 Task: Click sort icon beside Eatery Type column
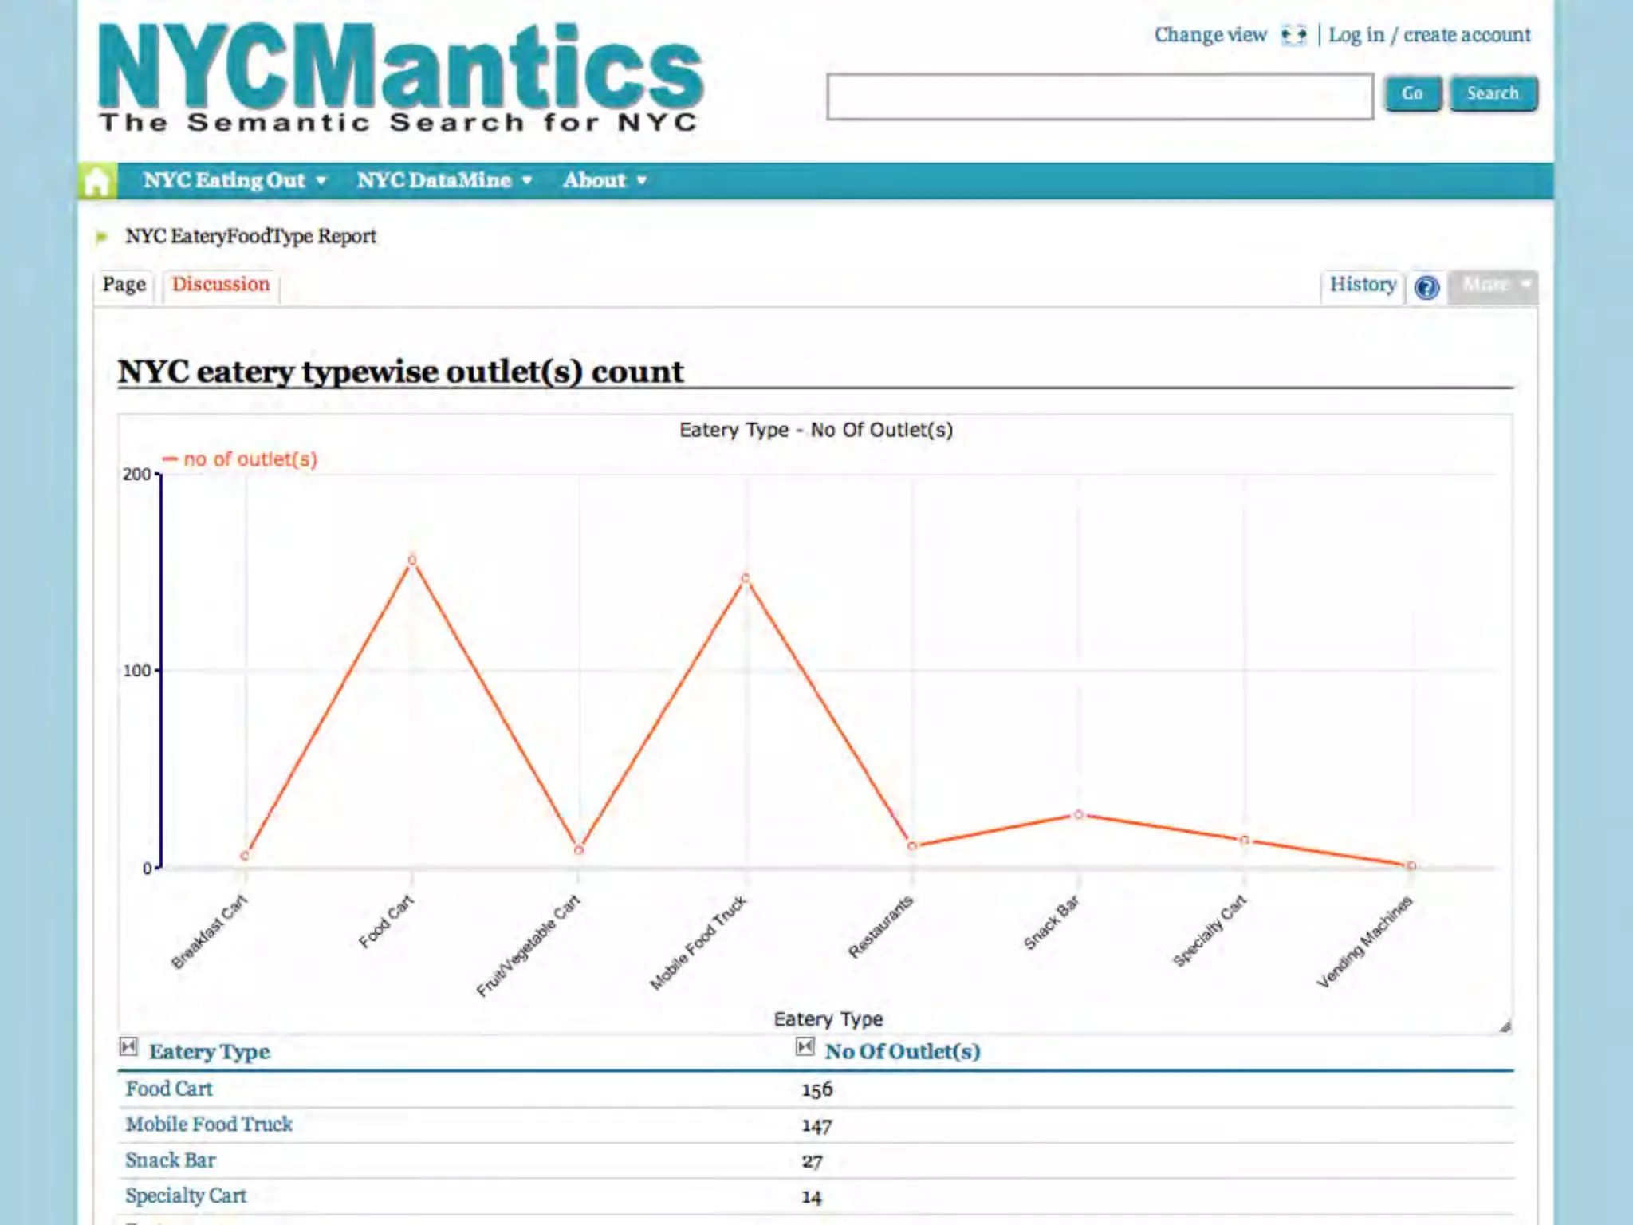128,1046
